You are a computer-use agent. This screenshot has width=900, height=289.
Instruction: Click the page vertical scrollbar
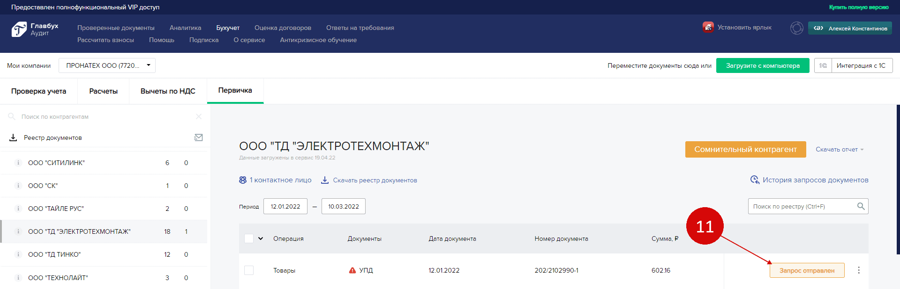[898, 180]
